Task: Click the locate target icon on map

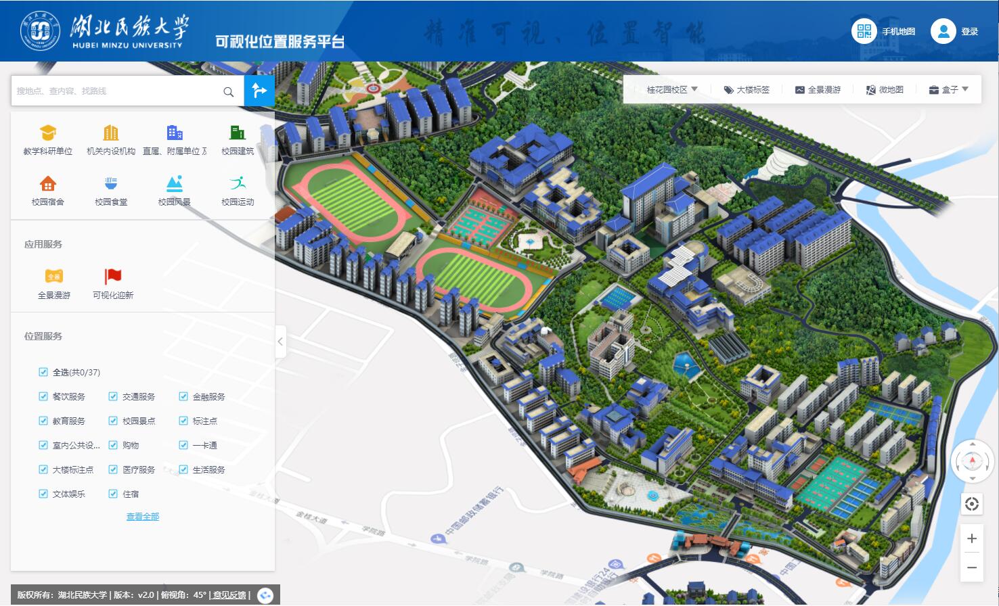Action: tap(972, 504)
